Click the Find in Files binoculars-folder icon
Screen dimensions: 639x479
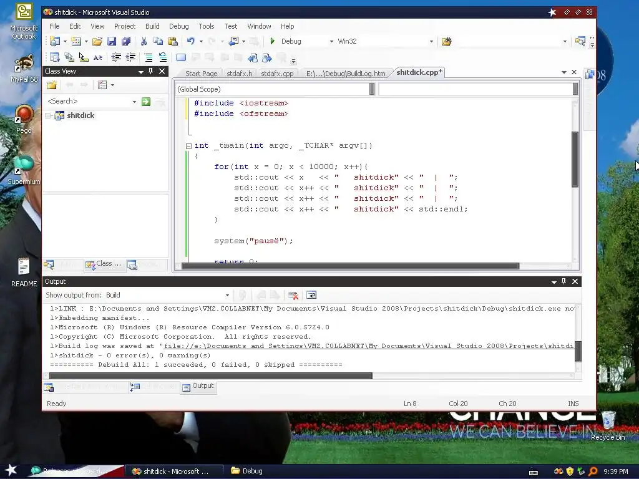pyautogui.click(x=447, y=41)
